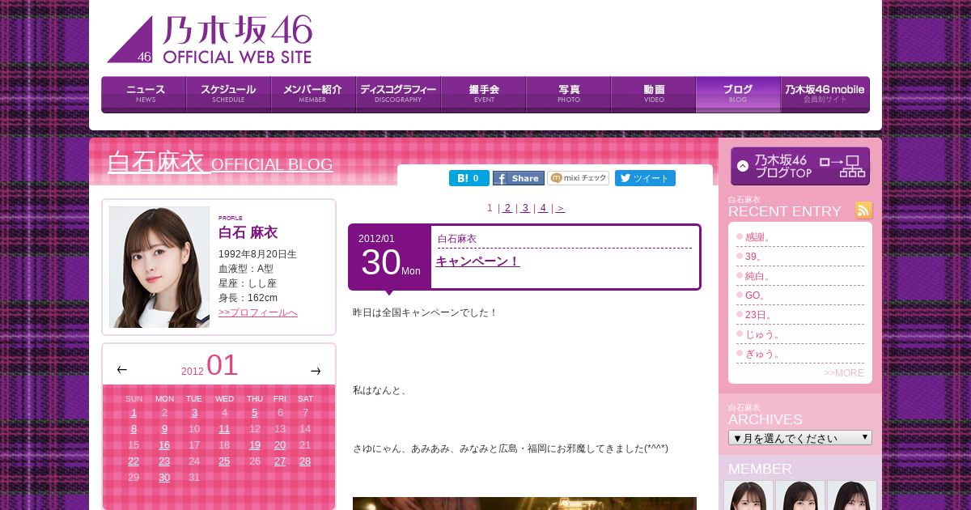
Task: Open the 動画 VIDEO menu
Action: click(654, 95)
